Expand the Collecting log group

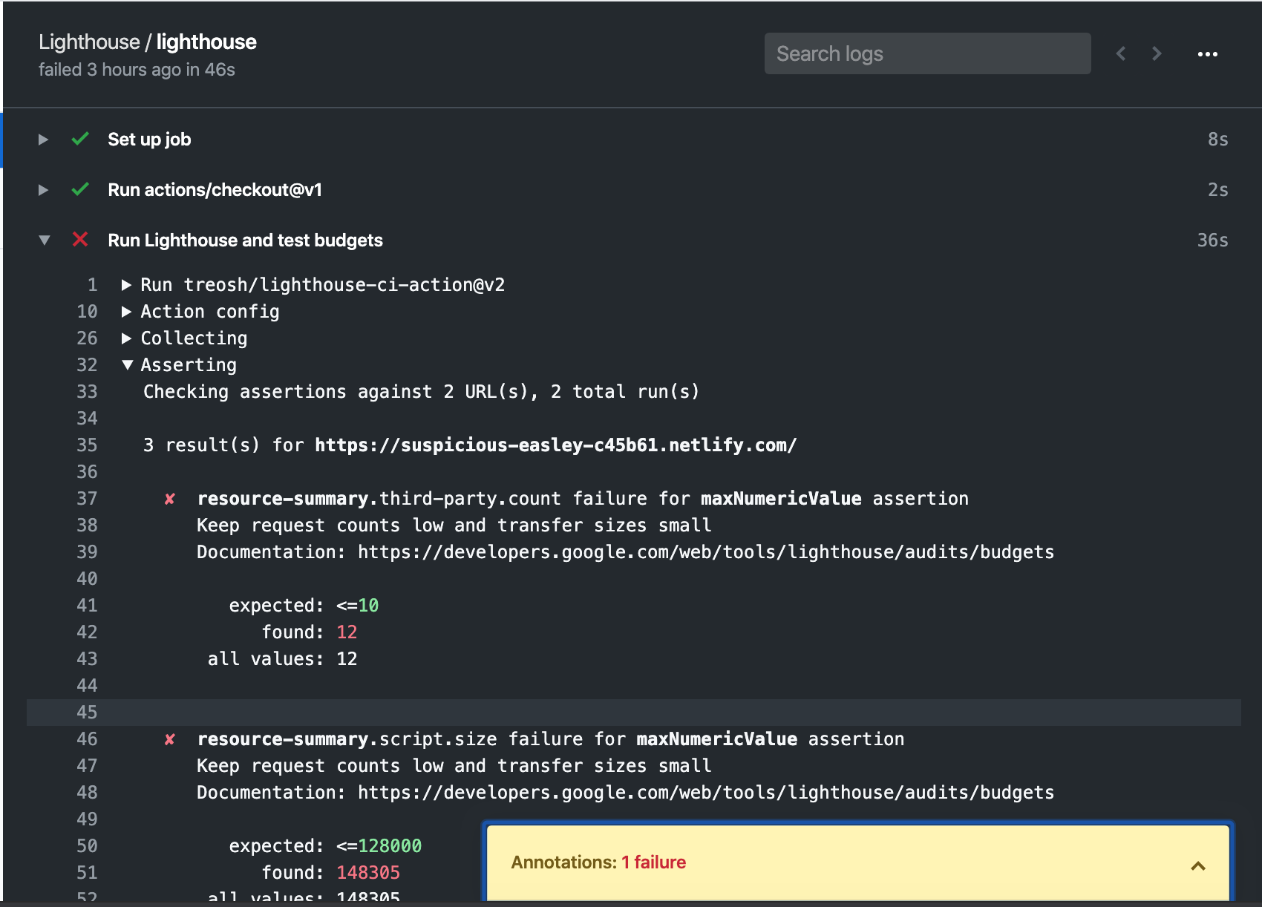click(x=126, y=338)
